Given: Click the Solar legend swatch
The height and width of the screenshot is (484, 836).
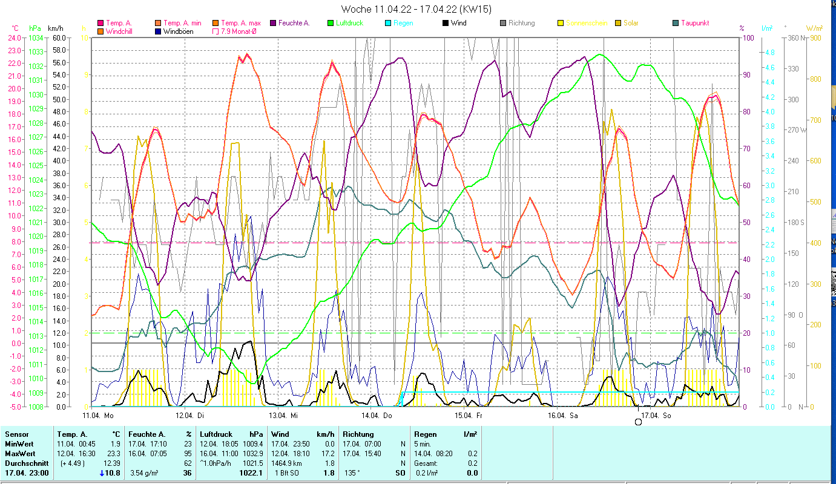Looking at the screenshot, I should pos(618,23).
